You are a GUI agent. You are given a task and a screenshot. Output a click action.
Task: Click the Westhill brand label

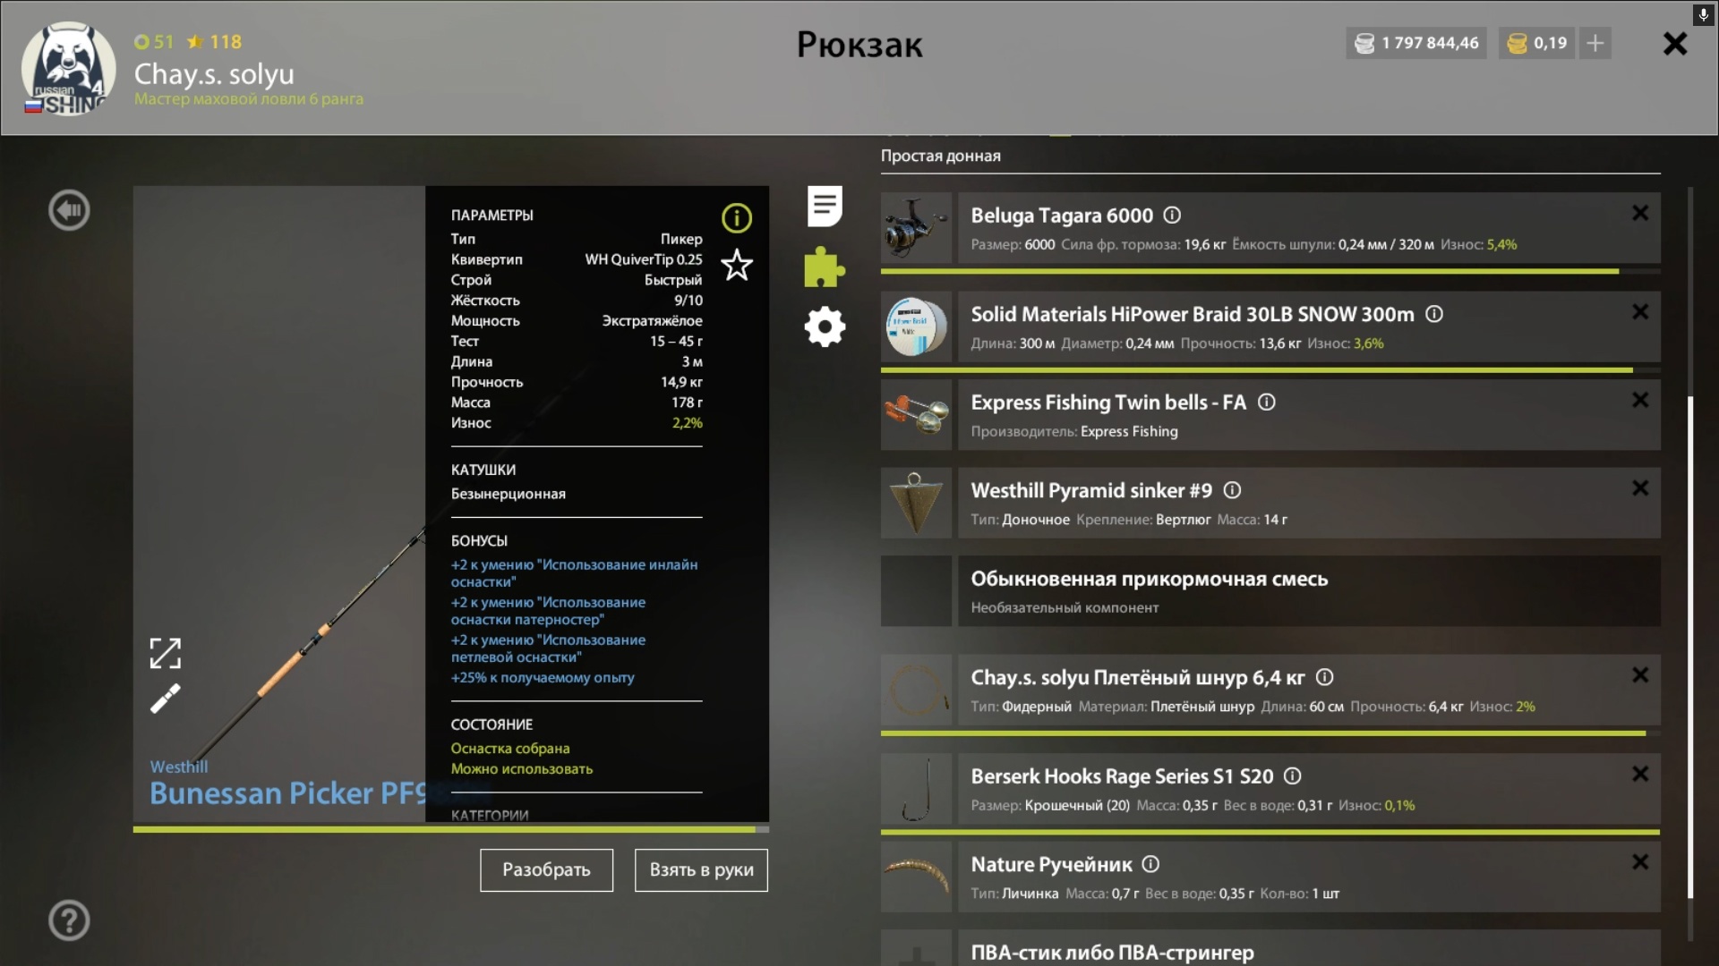click(x=179, y=767)
